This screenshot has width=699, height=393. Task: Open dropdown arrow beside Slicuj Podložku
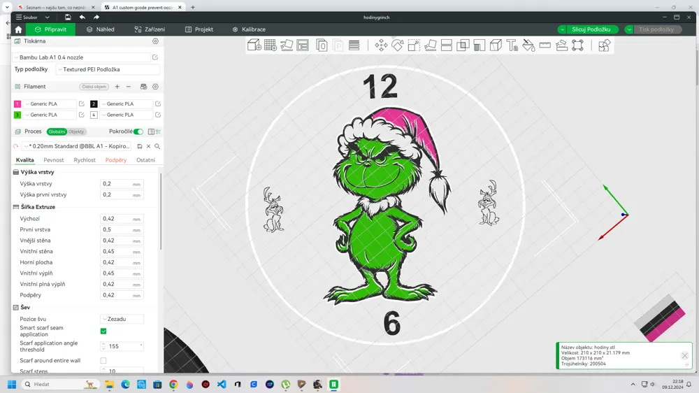(562, 29)
